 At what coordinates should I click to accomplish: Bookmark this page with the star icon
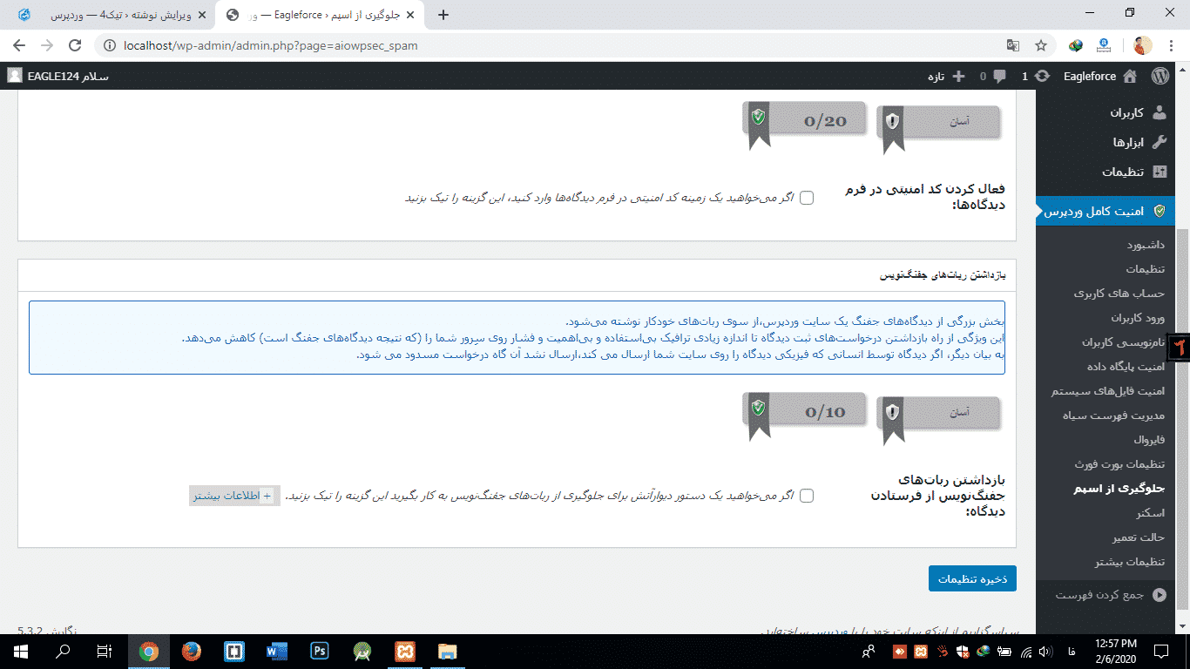coord(1040,45)
